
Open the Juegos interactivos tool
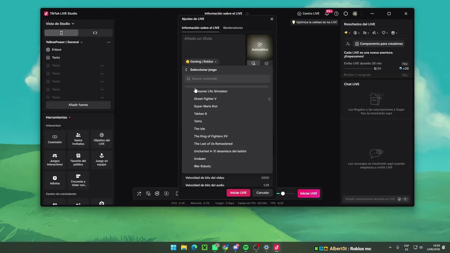(x=55, y=160)
